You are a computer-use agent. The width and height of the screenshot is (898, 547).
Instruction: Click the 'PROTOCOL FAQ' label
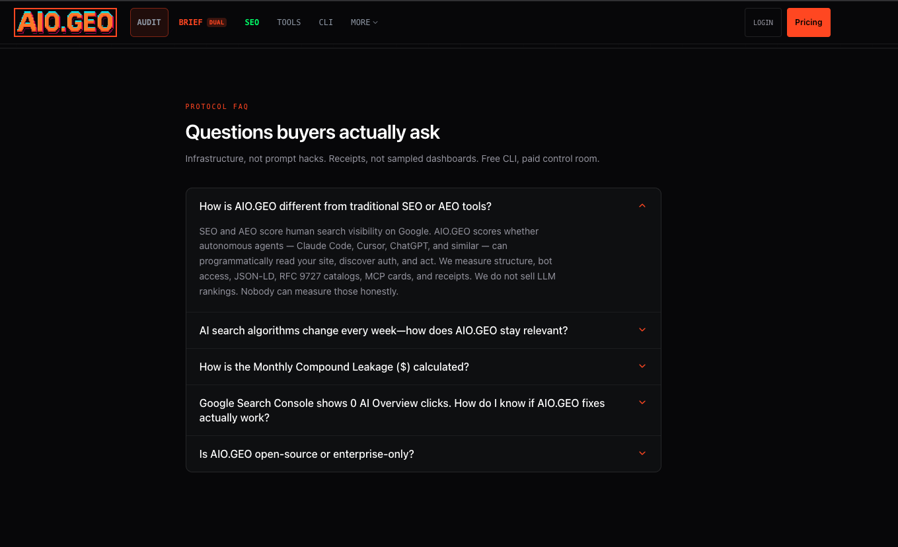(217, 106)
